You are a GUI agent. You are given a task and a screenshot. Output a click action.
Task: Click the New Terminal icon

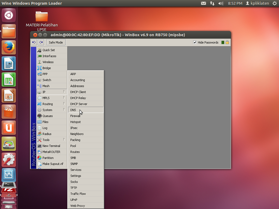[x=39, y=146]
